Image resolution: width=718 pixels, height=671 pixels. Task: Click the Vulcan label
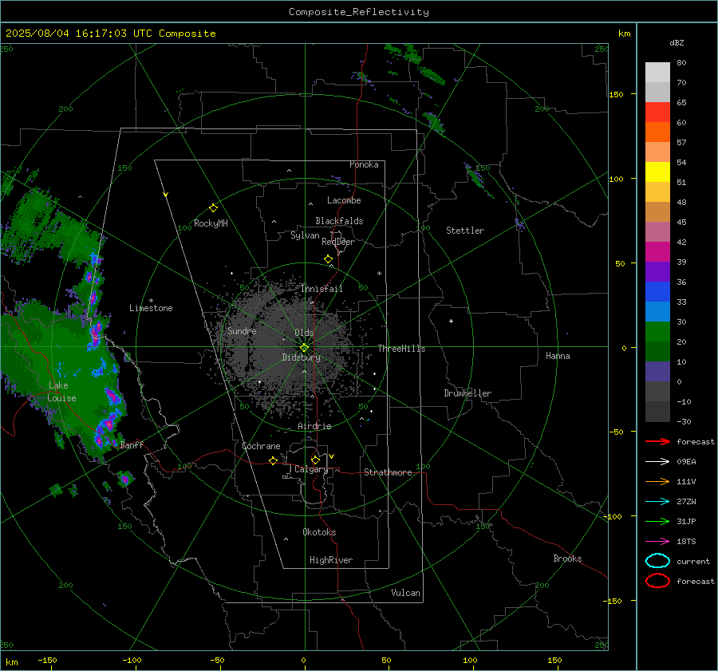pos(405,593)
